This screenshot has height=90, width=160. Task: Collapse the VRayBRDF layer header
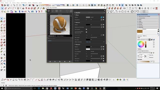click(75, 12)
